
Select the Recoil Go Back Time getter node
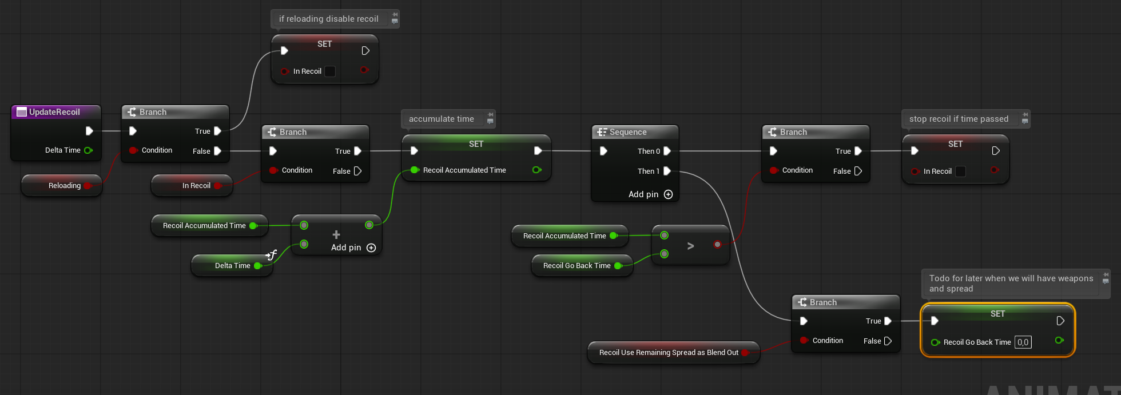coord(577,266)
